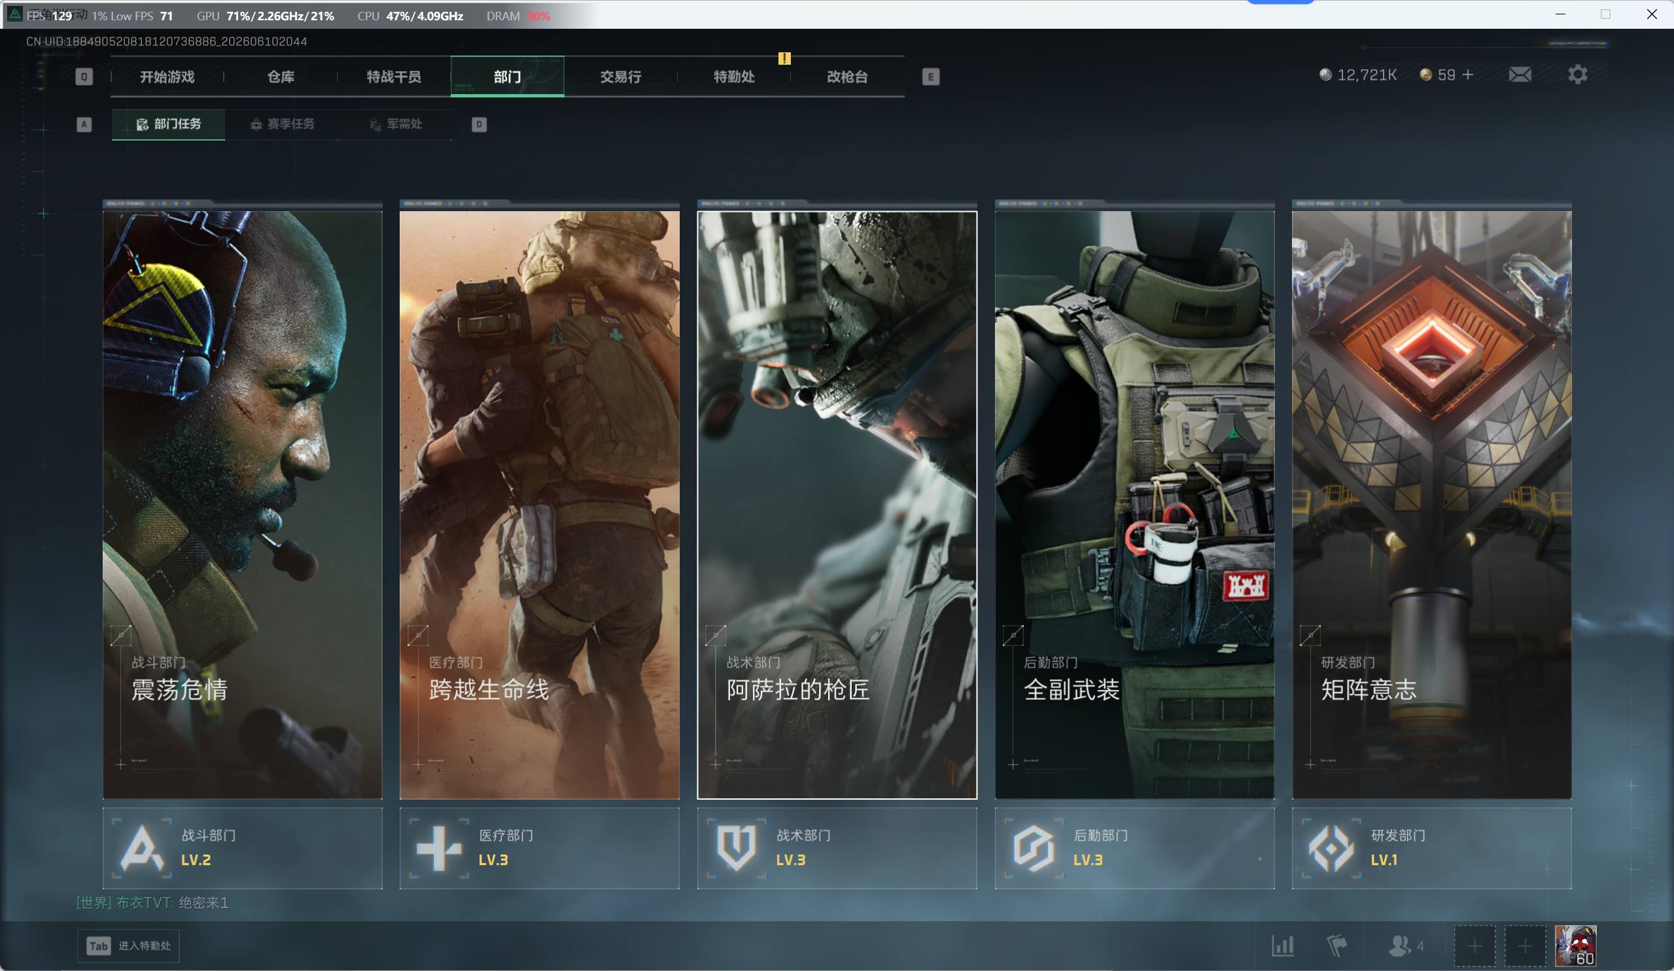
Task: Open the mail envelope icon
Action: coord(1520,75)
